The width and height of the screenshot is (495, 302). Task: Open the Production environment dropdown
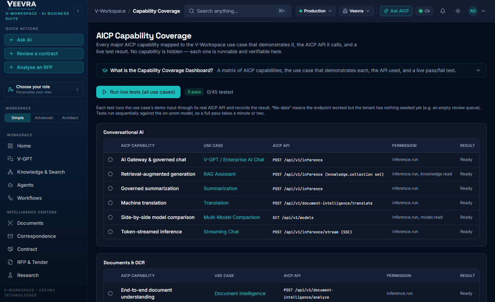316,11
